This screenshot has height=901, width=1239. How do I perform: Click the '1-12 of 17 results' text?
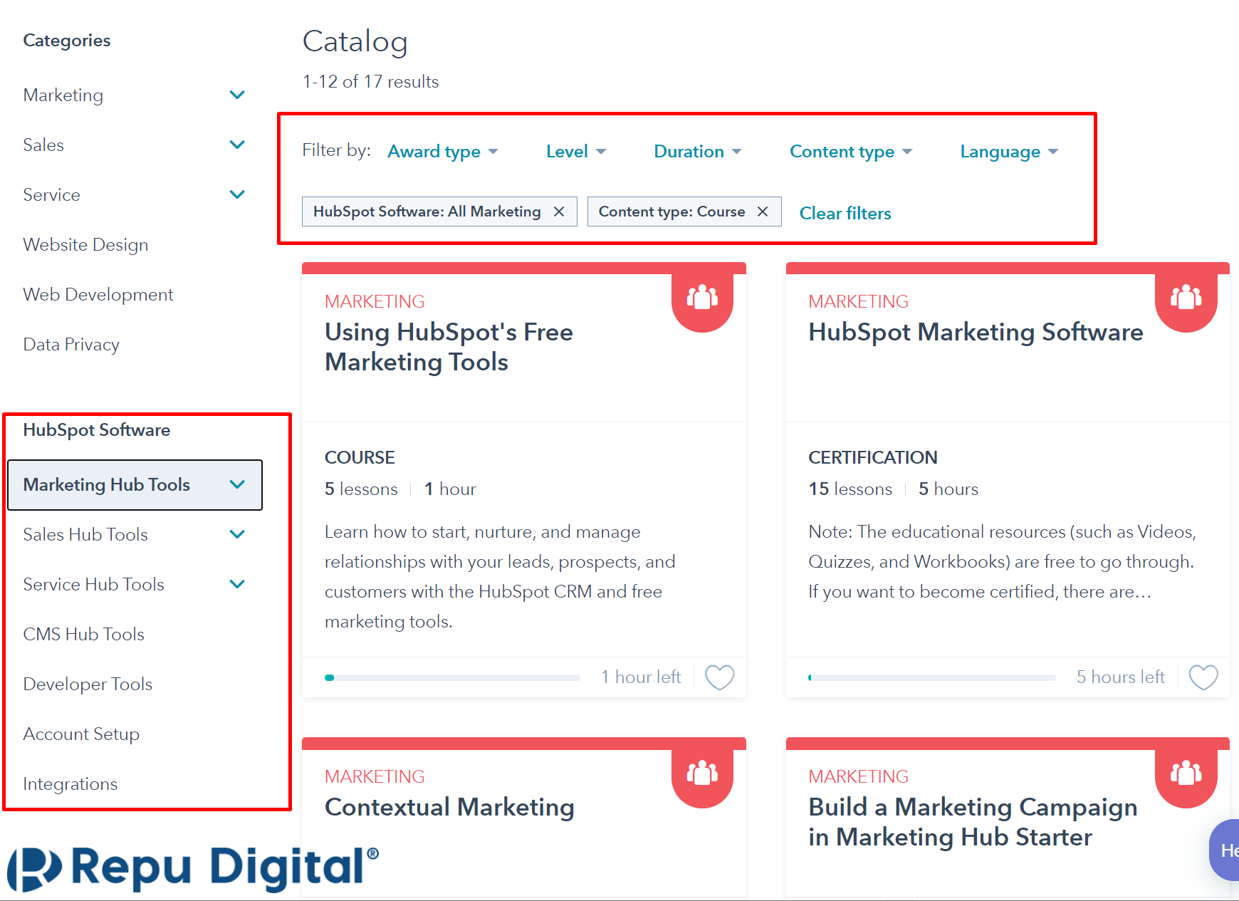370,82
